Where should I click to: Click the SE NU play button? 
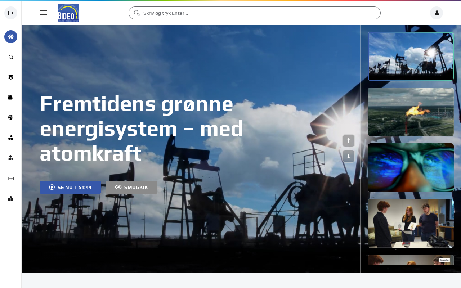point(70,187)
